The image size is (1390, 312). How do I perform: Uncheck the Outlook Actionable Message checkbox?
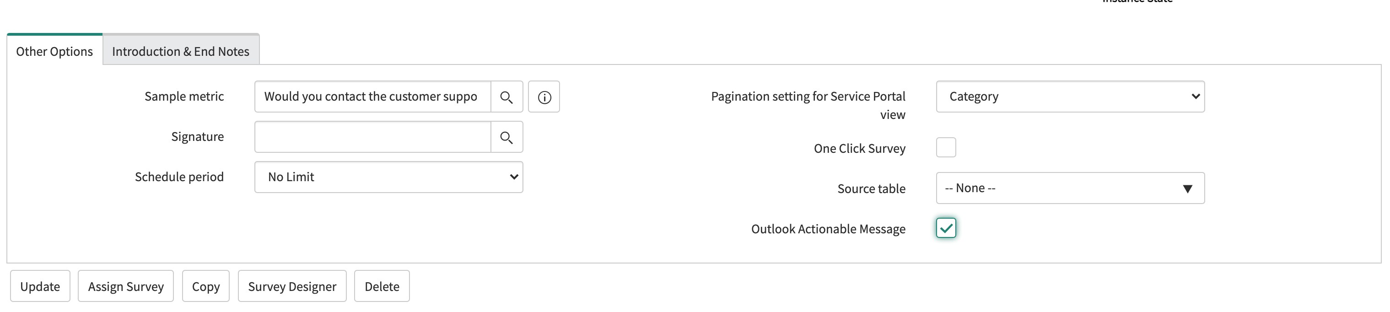pos(946,228)
